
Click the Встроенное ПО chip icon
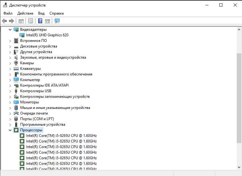point(16,41)
